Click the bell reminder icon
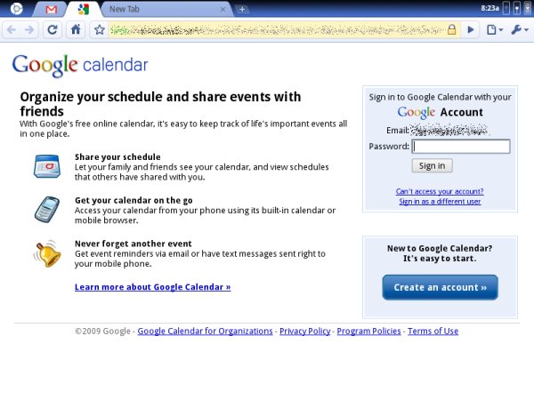The image size is (534, 400). pos(47,253)
